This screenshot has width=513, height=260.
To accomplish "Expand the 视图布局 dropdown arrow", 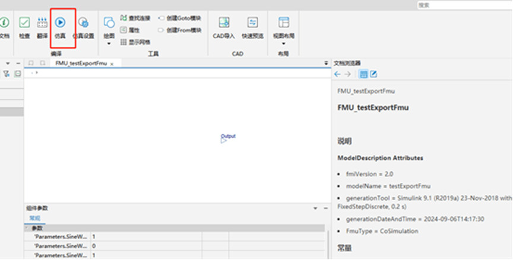I will pyautogui.click(x=284, y=44).
